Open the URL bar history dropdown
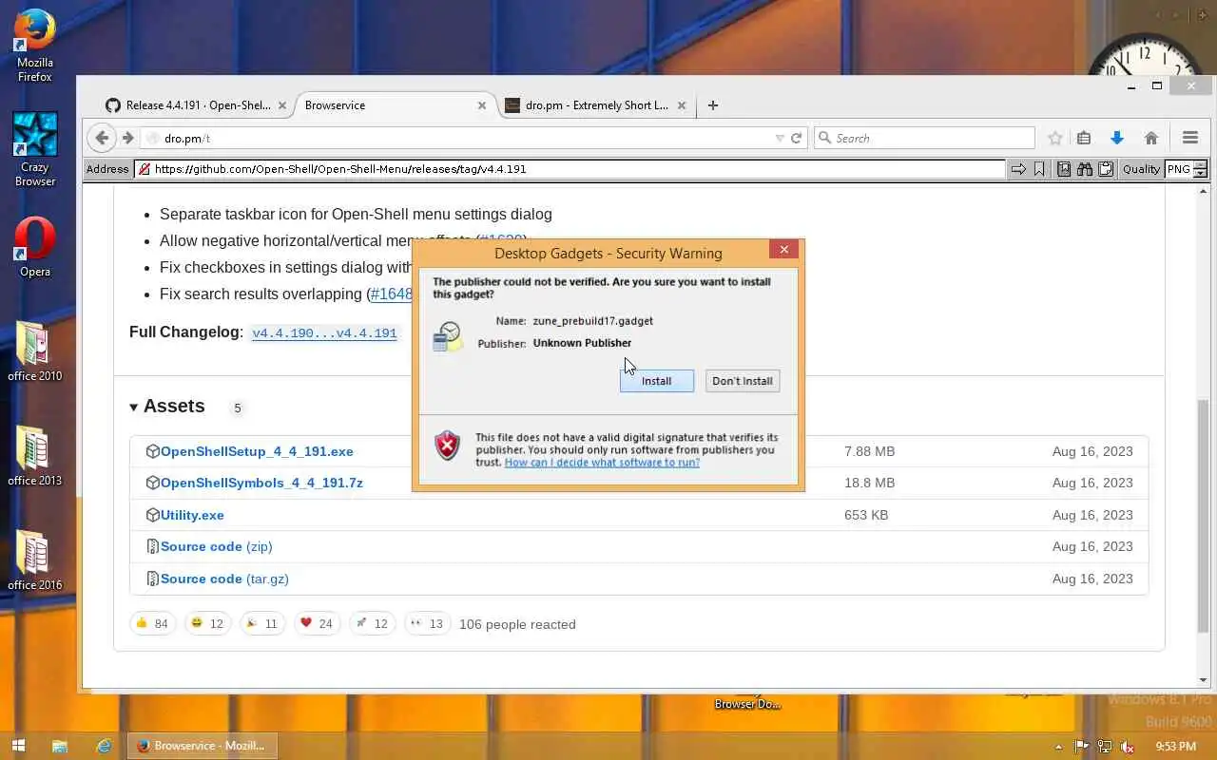 coord(780,138)
